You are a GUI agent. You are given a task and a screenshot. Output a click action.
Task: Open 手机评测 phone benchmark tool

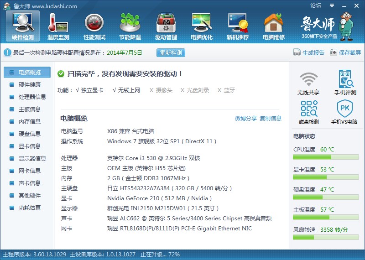click(345, 83)
